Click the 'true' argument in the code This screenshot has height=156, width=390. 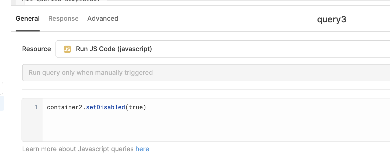point(136,107)
